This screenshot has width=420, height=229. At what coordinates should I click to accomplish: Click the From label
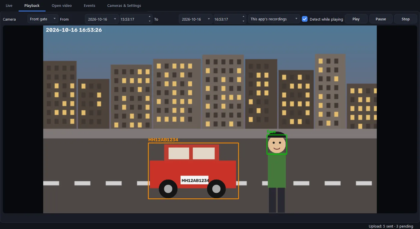coord(64,19)
